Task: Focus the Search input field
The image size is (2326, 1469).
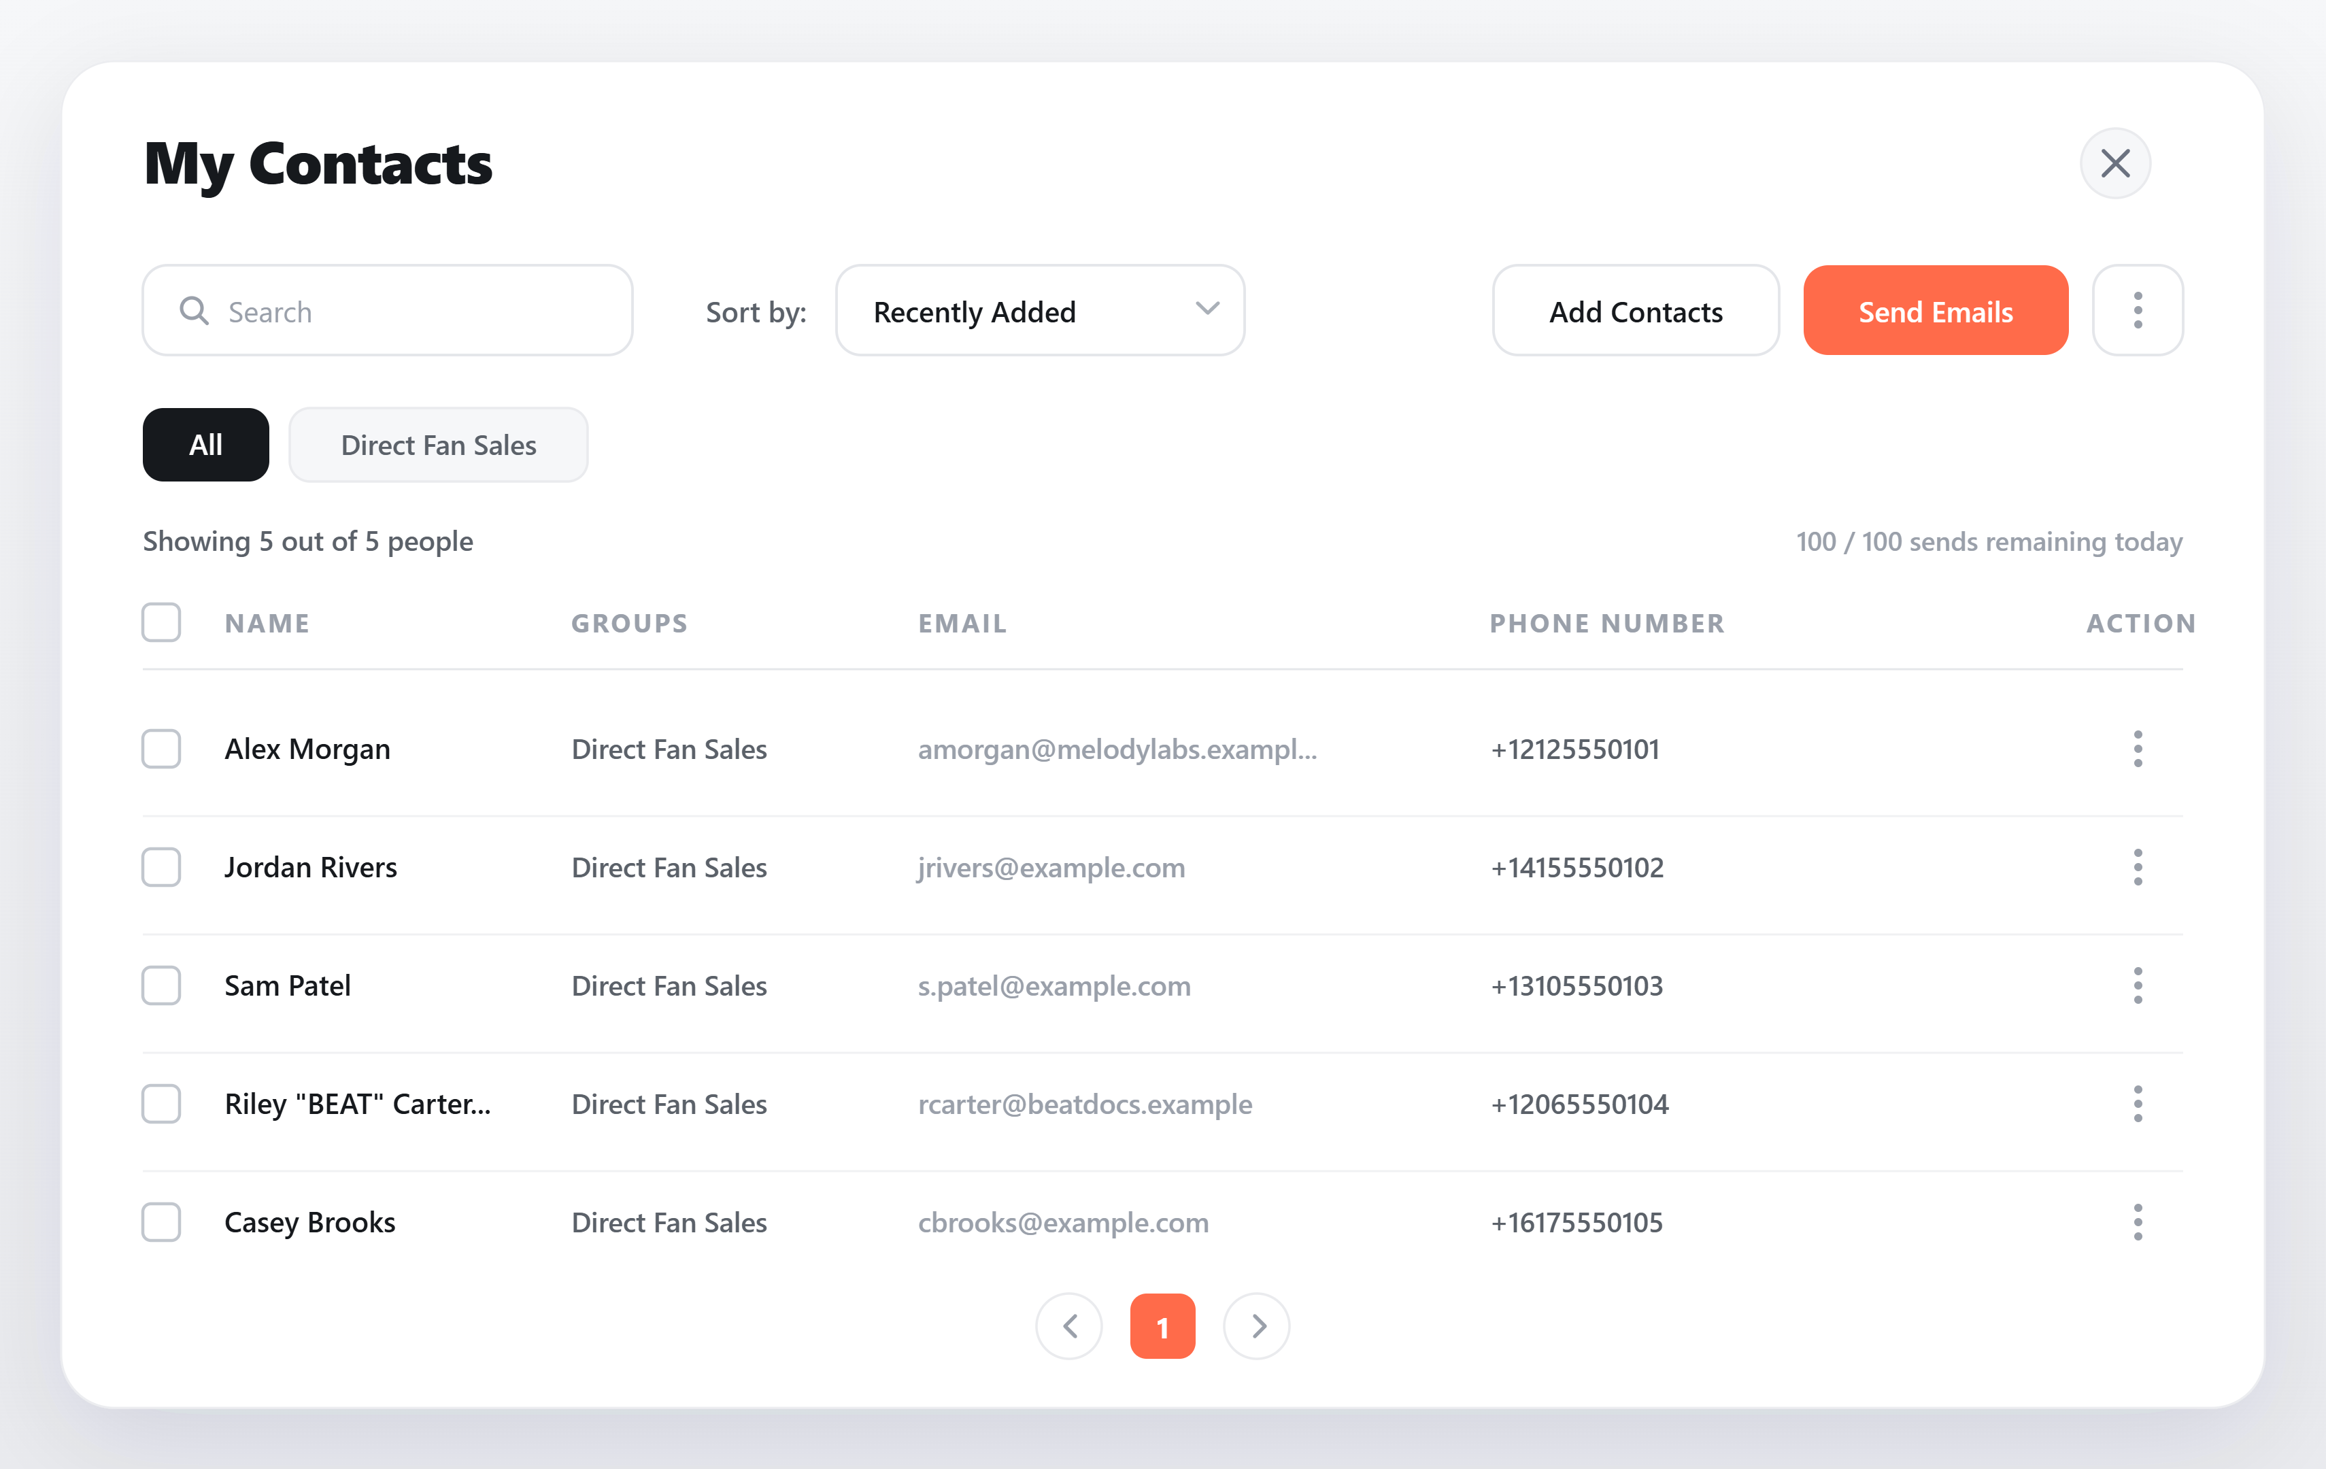Action: pos(388,311)
